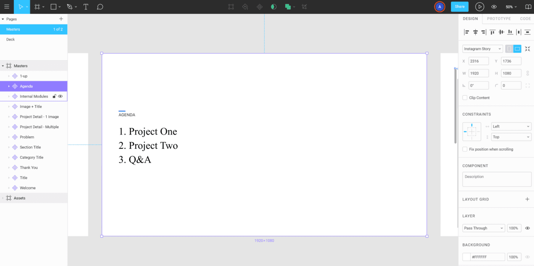Image resolution: width=534 pixels, height=266 pixels.
Task: Select the Frame tool
Action: coord(37,7)
